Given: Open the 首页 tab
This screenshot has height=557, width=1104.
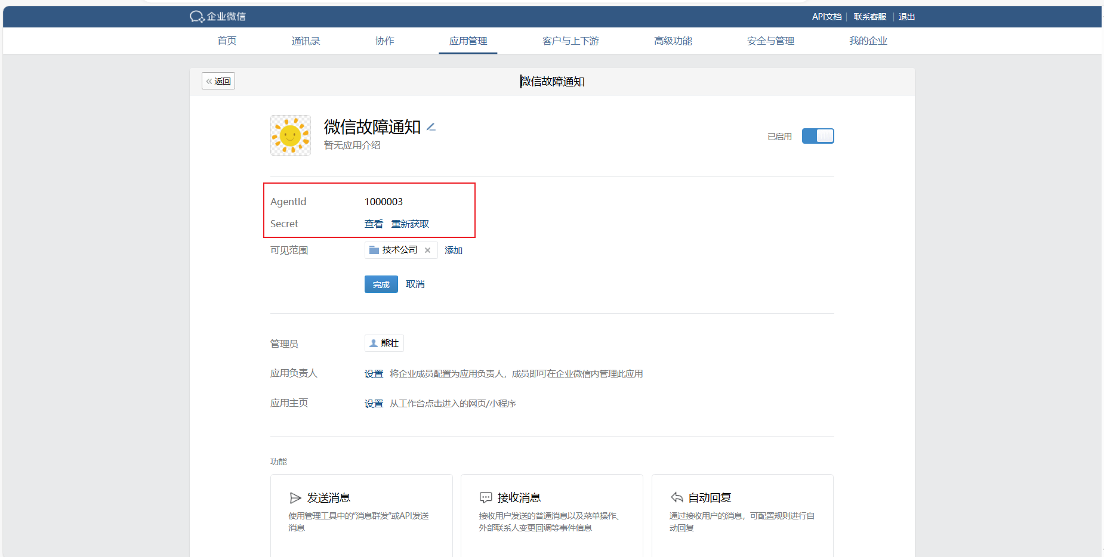Looking at the screenshot, I should click(227, 41).
